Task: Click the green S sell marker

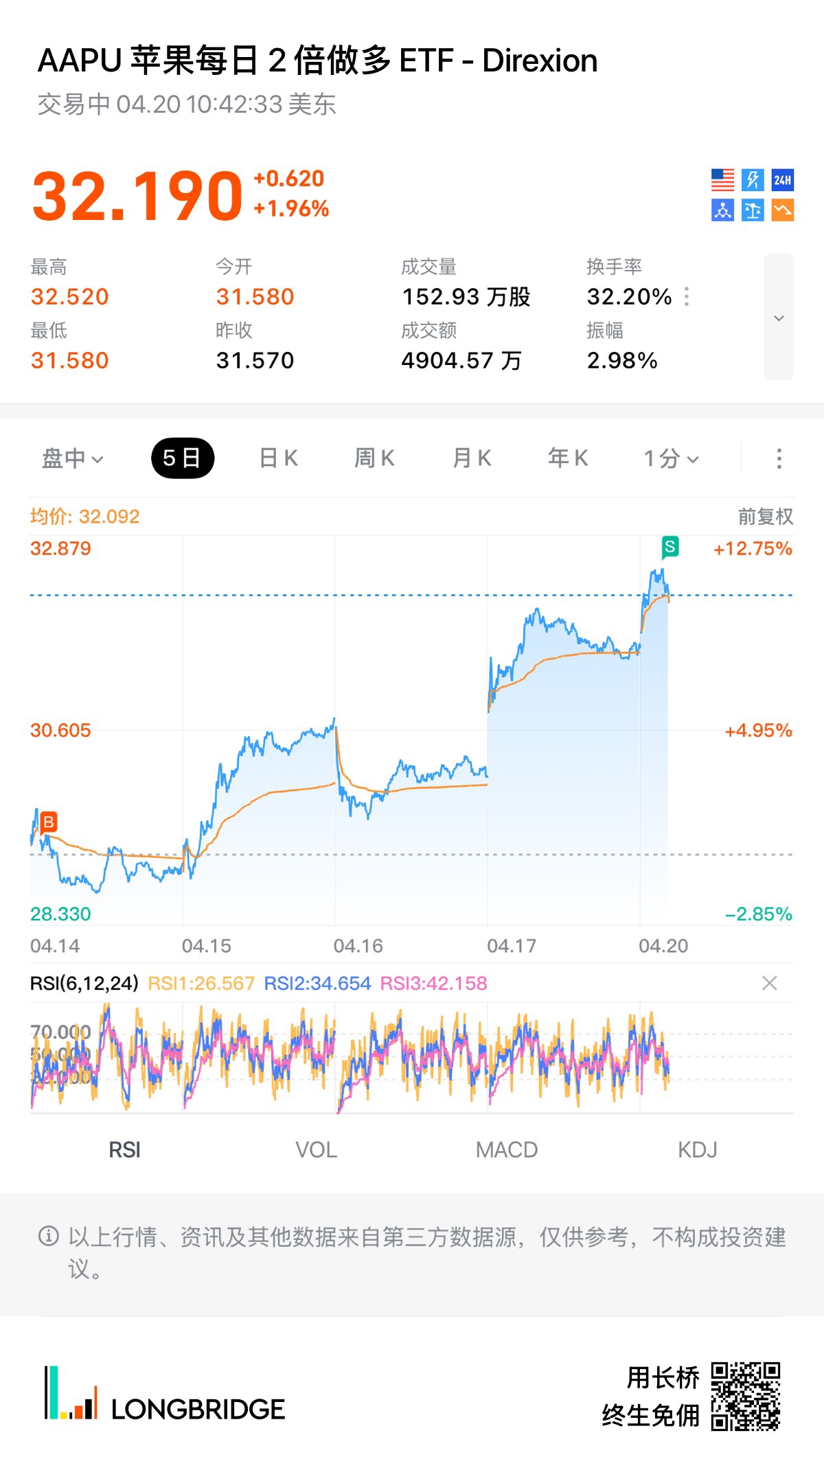Action: (670, 547)
